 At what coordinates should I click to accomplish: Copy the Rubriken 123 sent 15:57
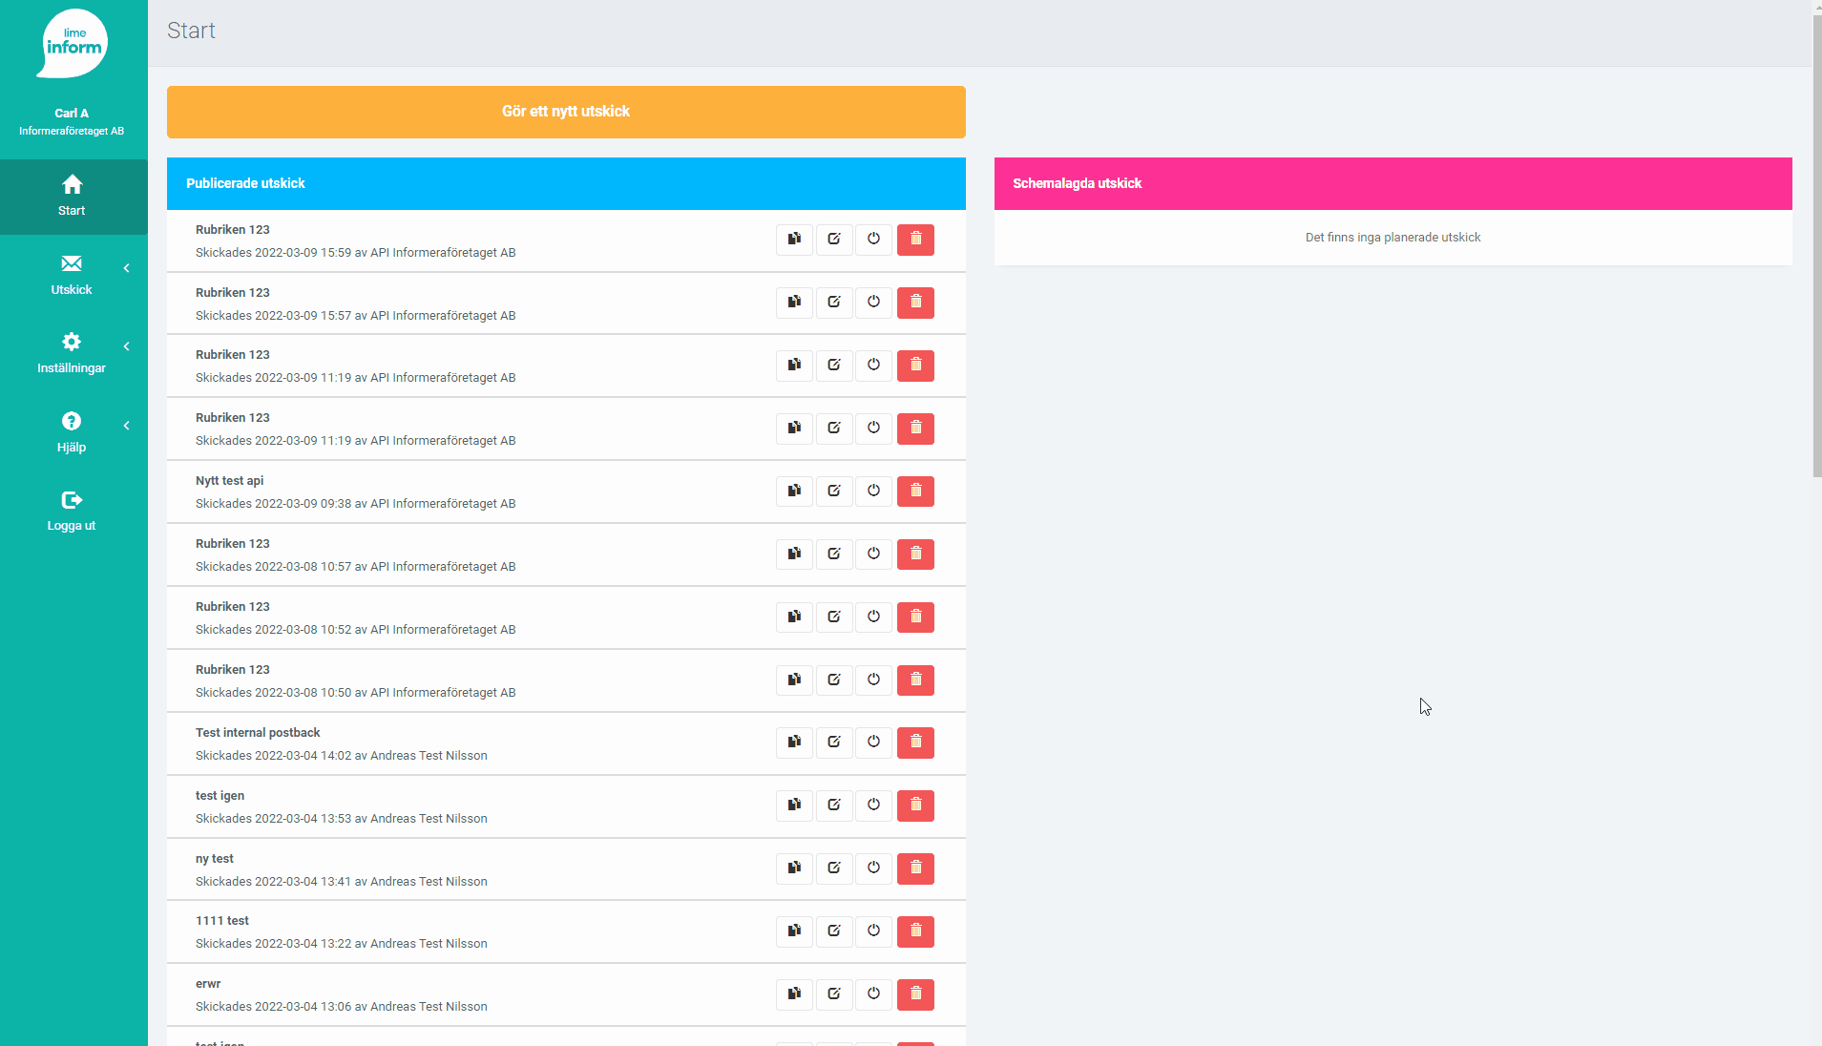click(x=794, y=303)
